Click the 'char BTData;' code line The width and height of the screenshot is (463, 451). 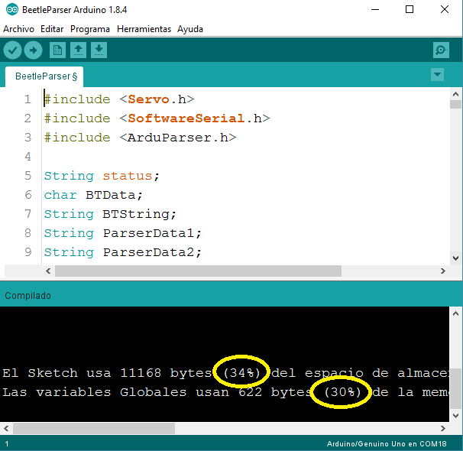point(94,195)
